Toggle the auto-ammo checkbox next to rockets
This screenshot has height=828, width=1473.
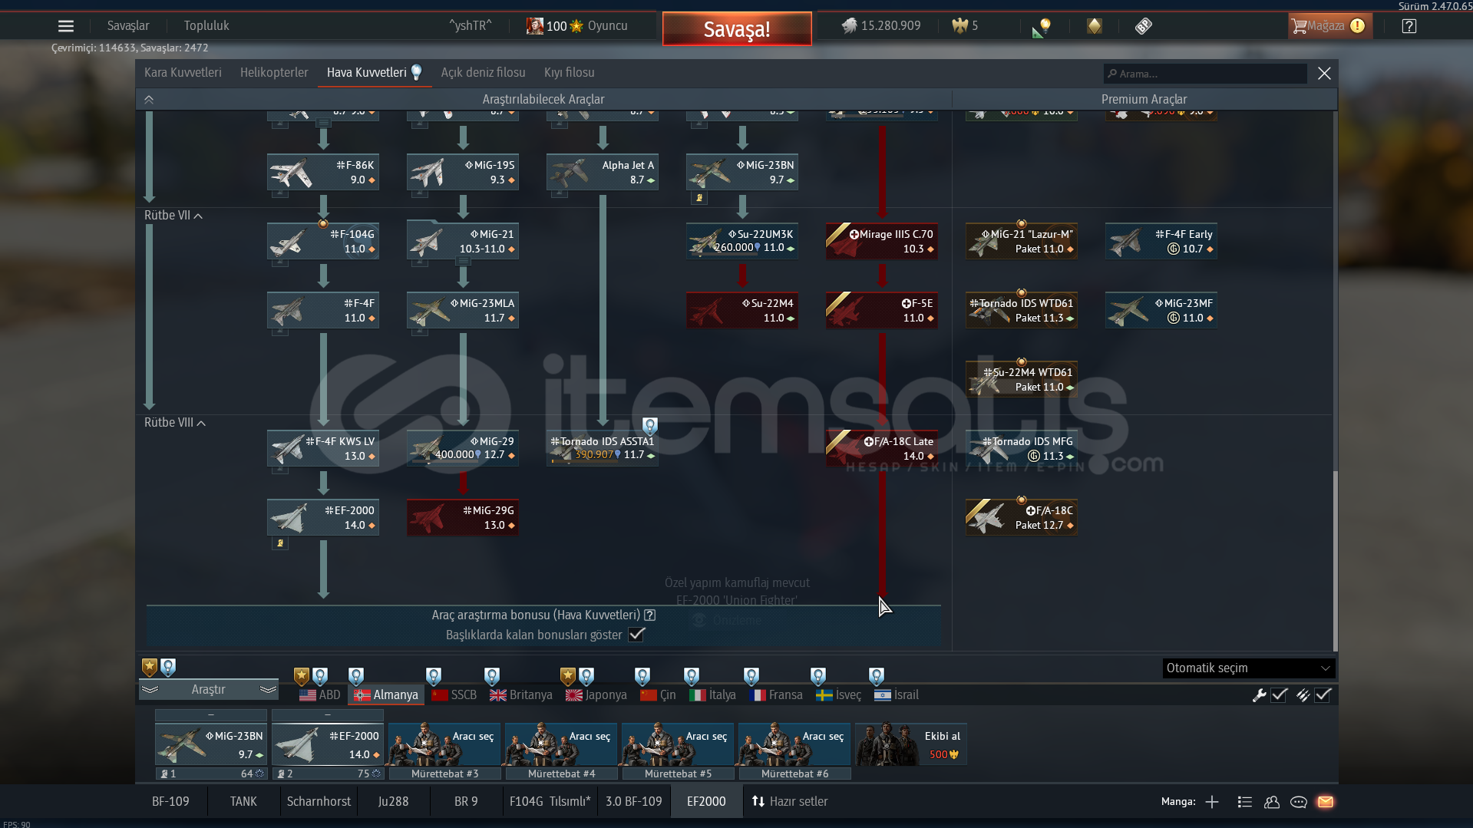click(x=1323, y=695)
